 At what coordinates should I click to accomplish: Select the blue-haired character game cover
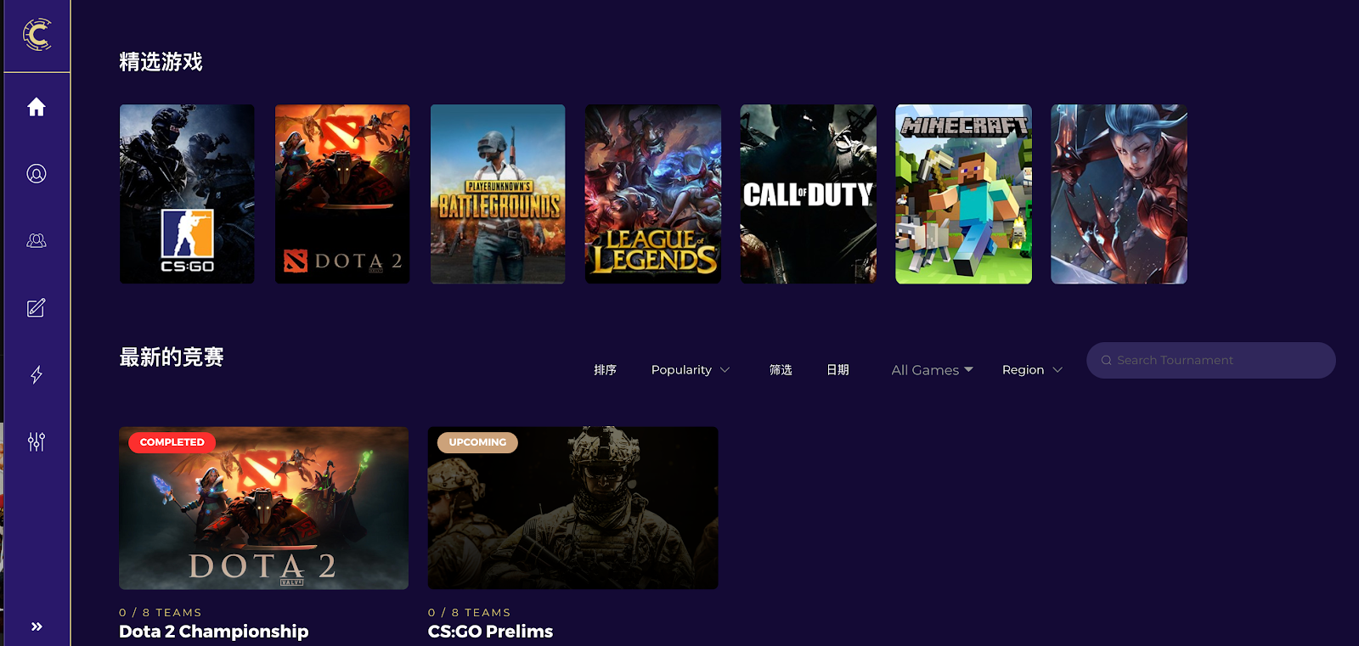click(1119, 194)
